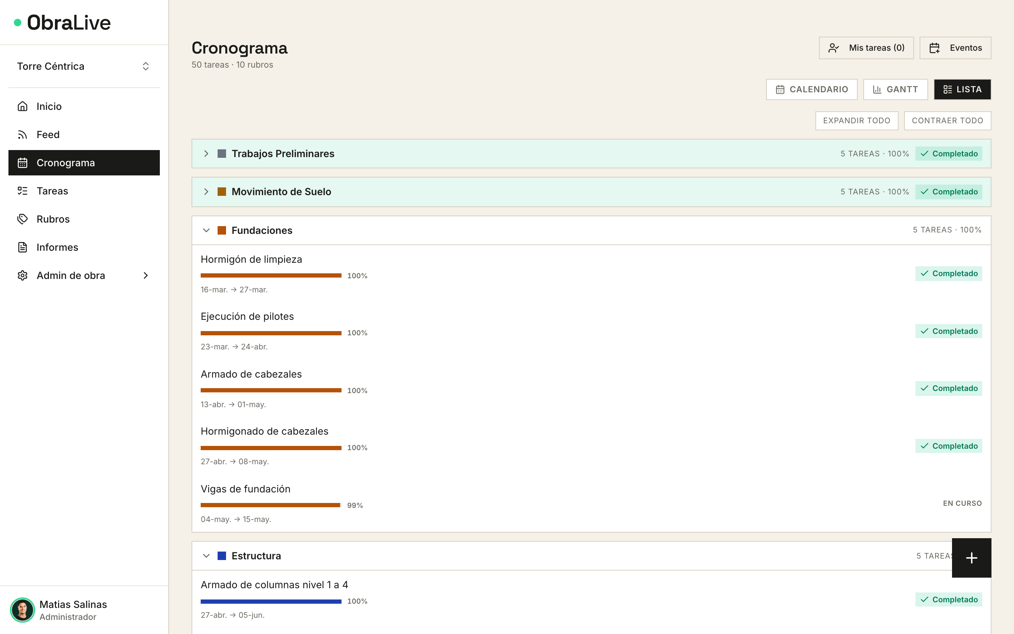Click the Matias Salinas user name

coord(73,604)
